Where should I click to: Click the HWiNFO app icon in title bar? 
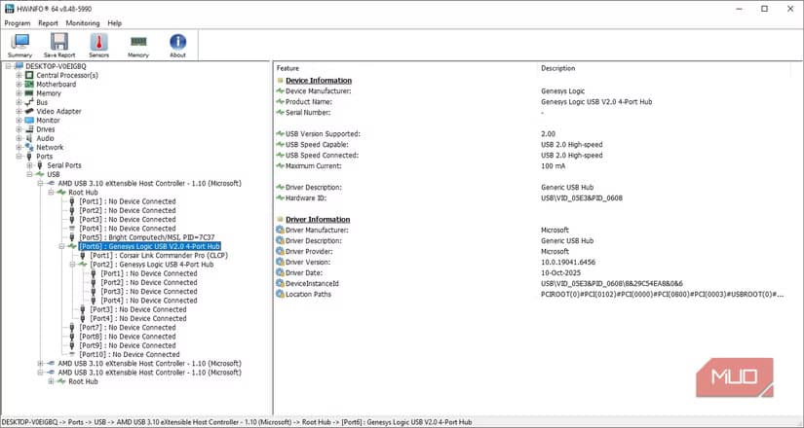tap(9, 9)
